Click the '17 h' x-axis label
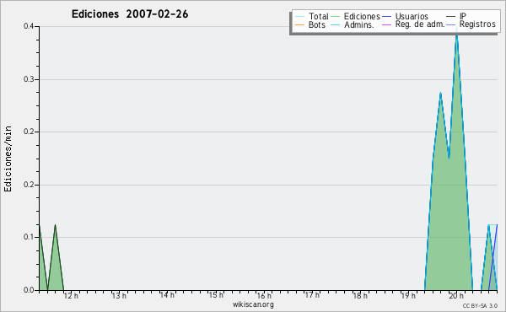Screen dimensions: 506x312 pyautogui.click(x=312, y=295)
